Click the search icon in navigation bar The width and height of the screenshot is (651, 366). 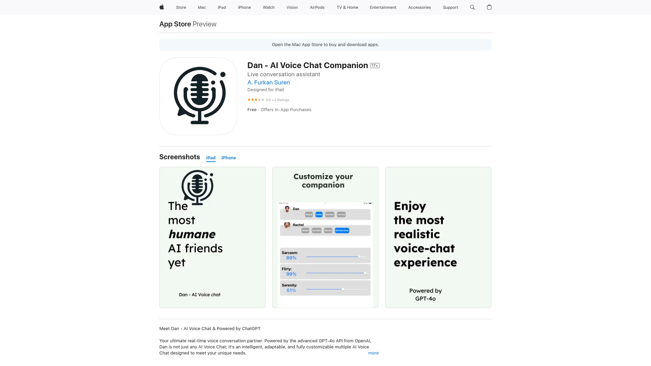(x=473, y=7)
